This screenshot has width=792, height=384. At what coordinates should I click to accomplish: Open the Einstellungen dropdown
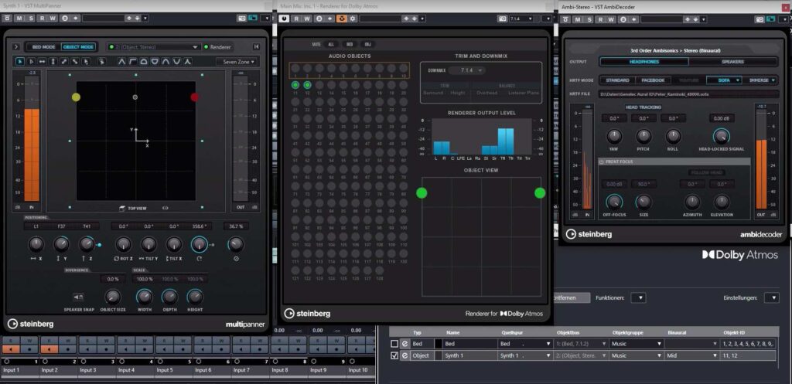pyautogui.click(x=771, y=297)
